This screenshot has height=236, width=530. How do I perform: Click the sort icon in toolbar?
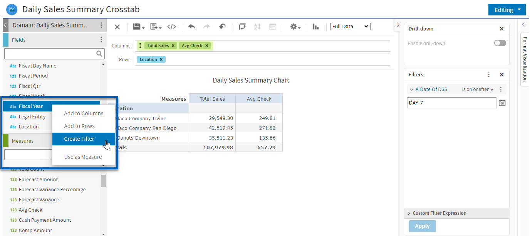point(257,27)
